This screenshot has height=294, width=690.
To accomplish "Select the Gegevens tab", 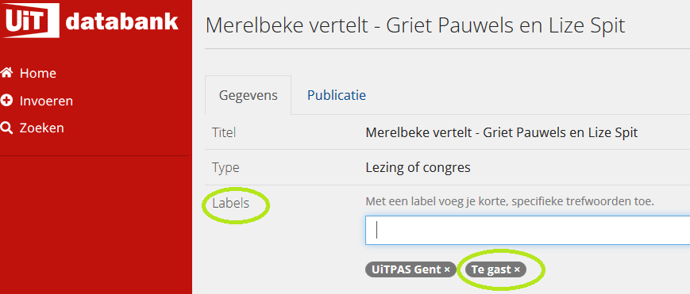I will point(249,95).
